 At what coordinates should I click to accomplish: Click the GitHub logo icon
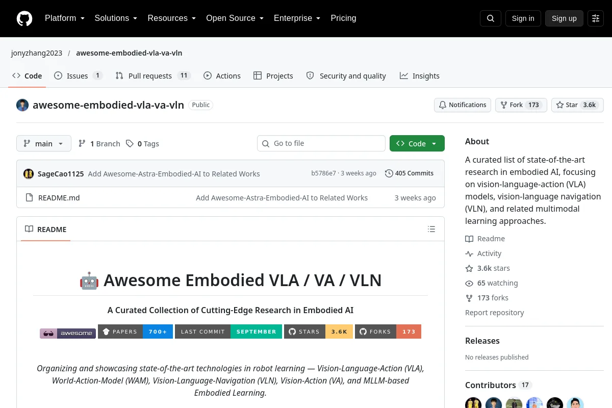click(24, 18)
